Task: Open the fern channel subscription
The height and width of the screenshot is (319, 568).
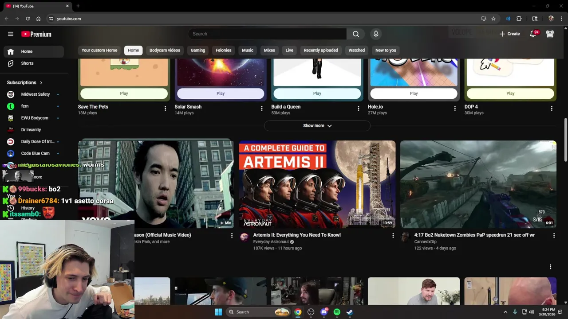Action: 34,106
